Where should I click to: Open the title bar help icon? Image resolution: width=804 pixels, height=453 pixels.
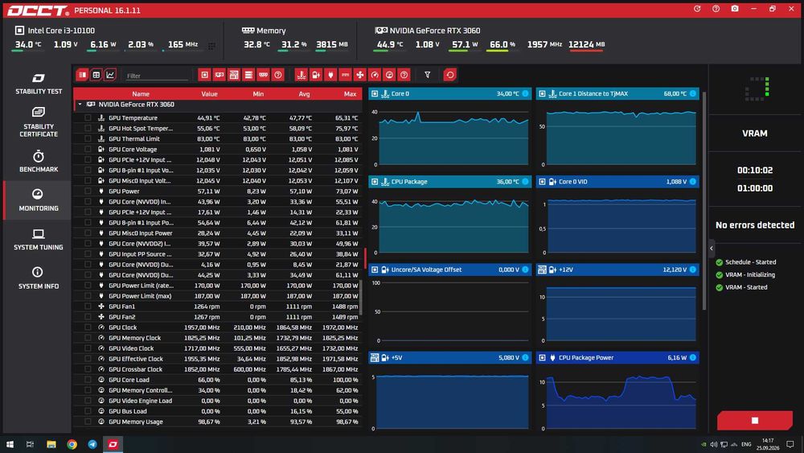[x=716, y=9]
